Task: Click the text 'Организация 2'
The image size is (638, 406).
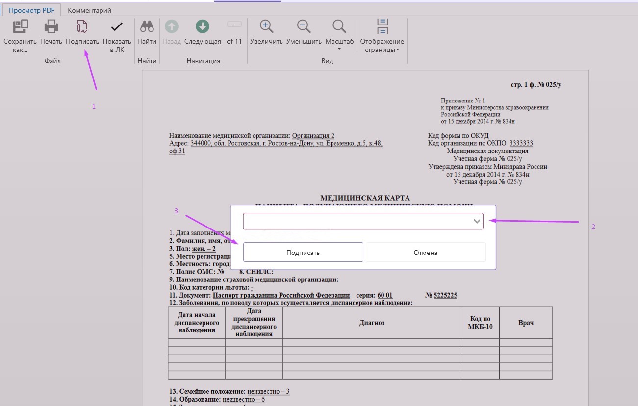Action: click(x=313, y=136)
